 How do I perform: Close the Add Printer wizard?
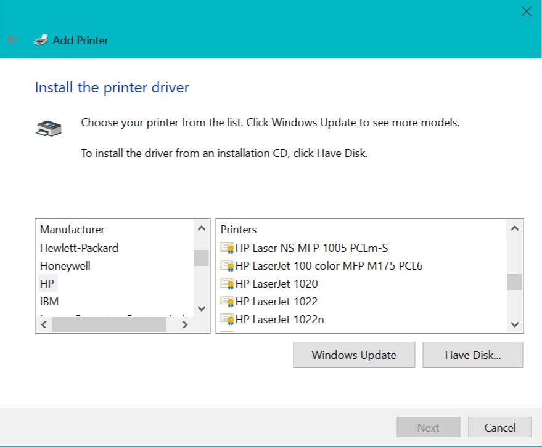526,11
